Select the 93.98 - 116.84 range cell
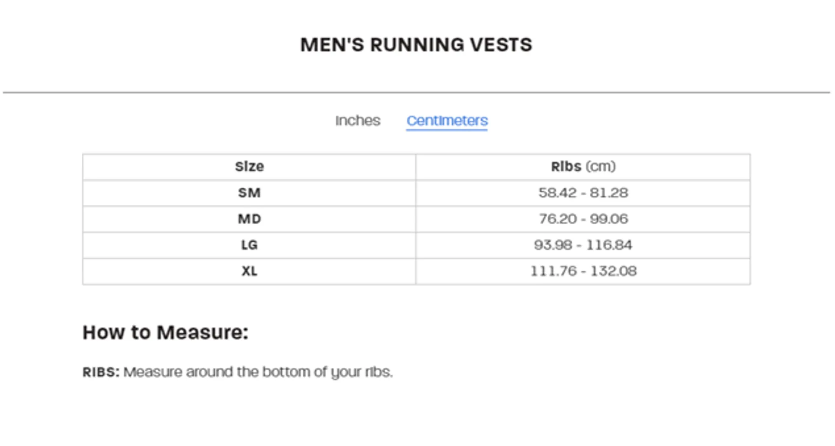This screenshot has width=835, height=446. (x=583, y=245)
